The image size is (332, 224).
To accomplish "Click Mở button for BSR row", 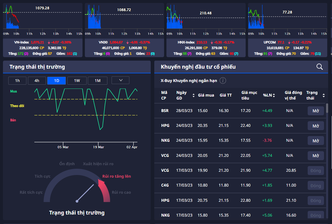I will pyautogui.click(x=315, y=111).
